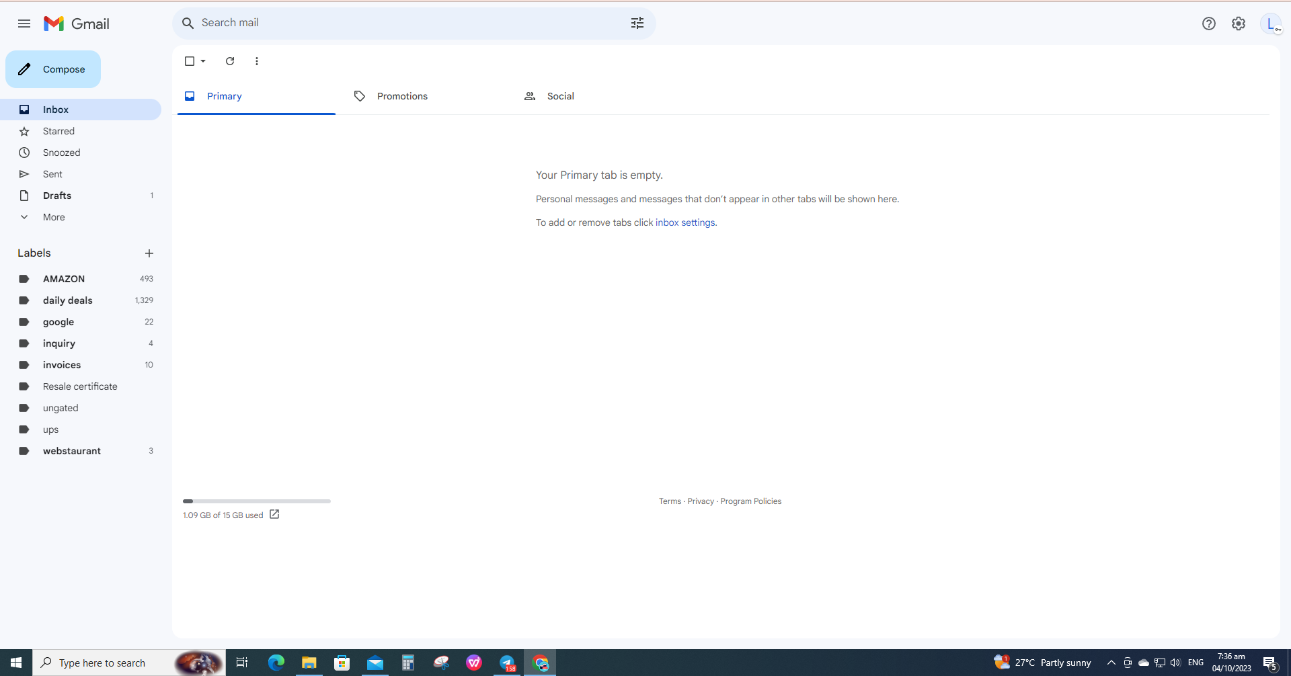This screenshot has height=676, width=1291.
Task: Click the storage usage progress bar
Action: click(257, 501)
